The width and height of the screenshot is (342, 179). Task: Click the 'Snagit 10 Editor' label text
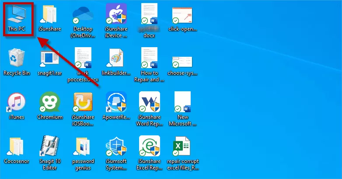[50, 165]
